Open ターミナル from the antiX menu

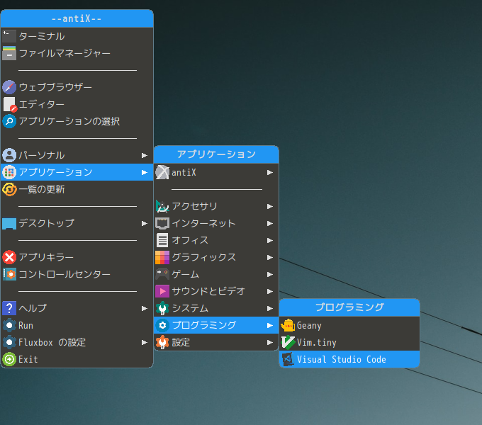(77, 36)
